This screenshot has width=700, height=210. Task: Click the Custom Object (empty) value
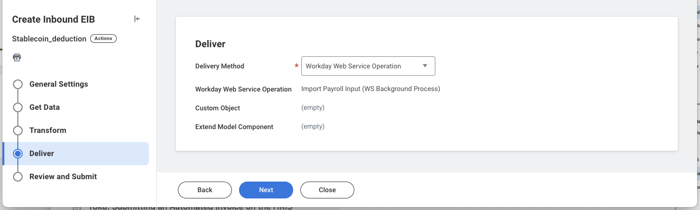[313, 108]
